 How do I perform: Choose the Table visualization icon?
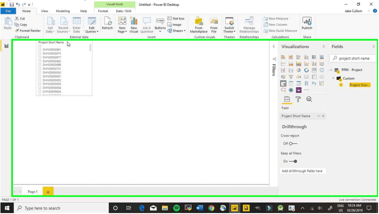[291, 84]
